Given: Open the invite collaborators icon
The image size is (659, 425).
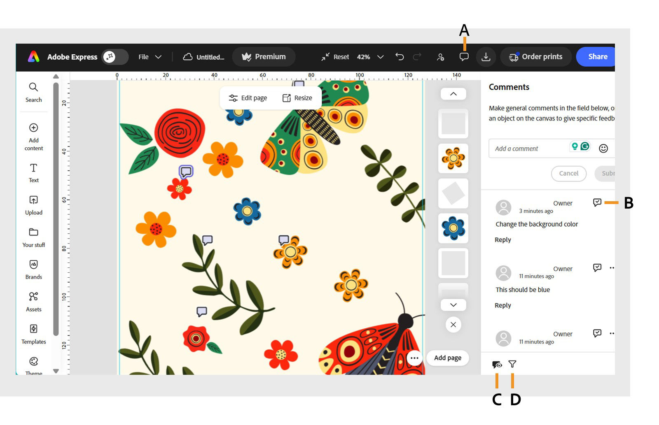Looking at the screenshot, I should click(440, 57).
